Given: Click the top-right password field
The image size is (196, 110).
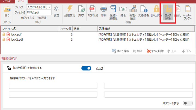Looking at the screenshot, I should (149, 86).
